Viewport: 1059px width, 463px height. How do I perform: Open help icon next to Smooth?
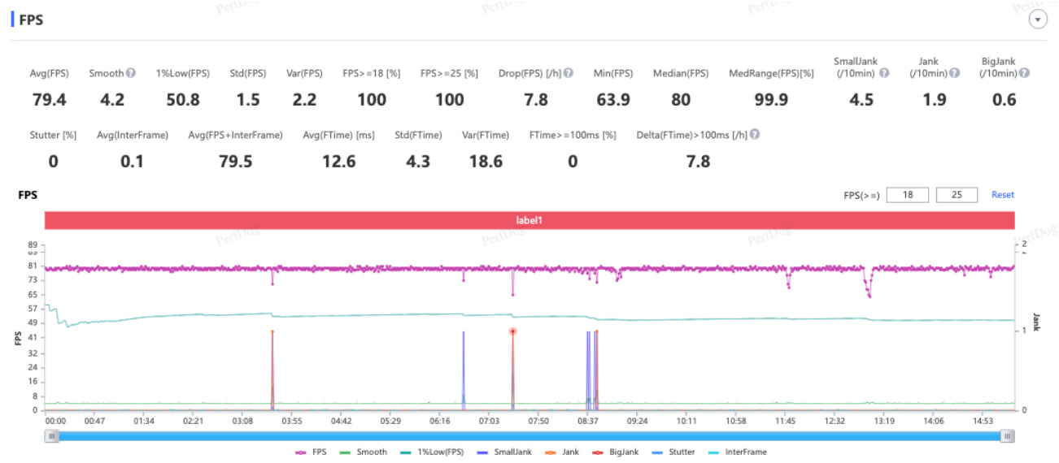tap(131, 73)
